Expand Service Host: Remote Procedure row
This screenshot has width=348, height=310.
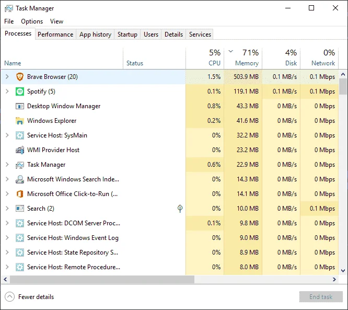[x=7, y=267]
